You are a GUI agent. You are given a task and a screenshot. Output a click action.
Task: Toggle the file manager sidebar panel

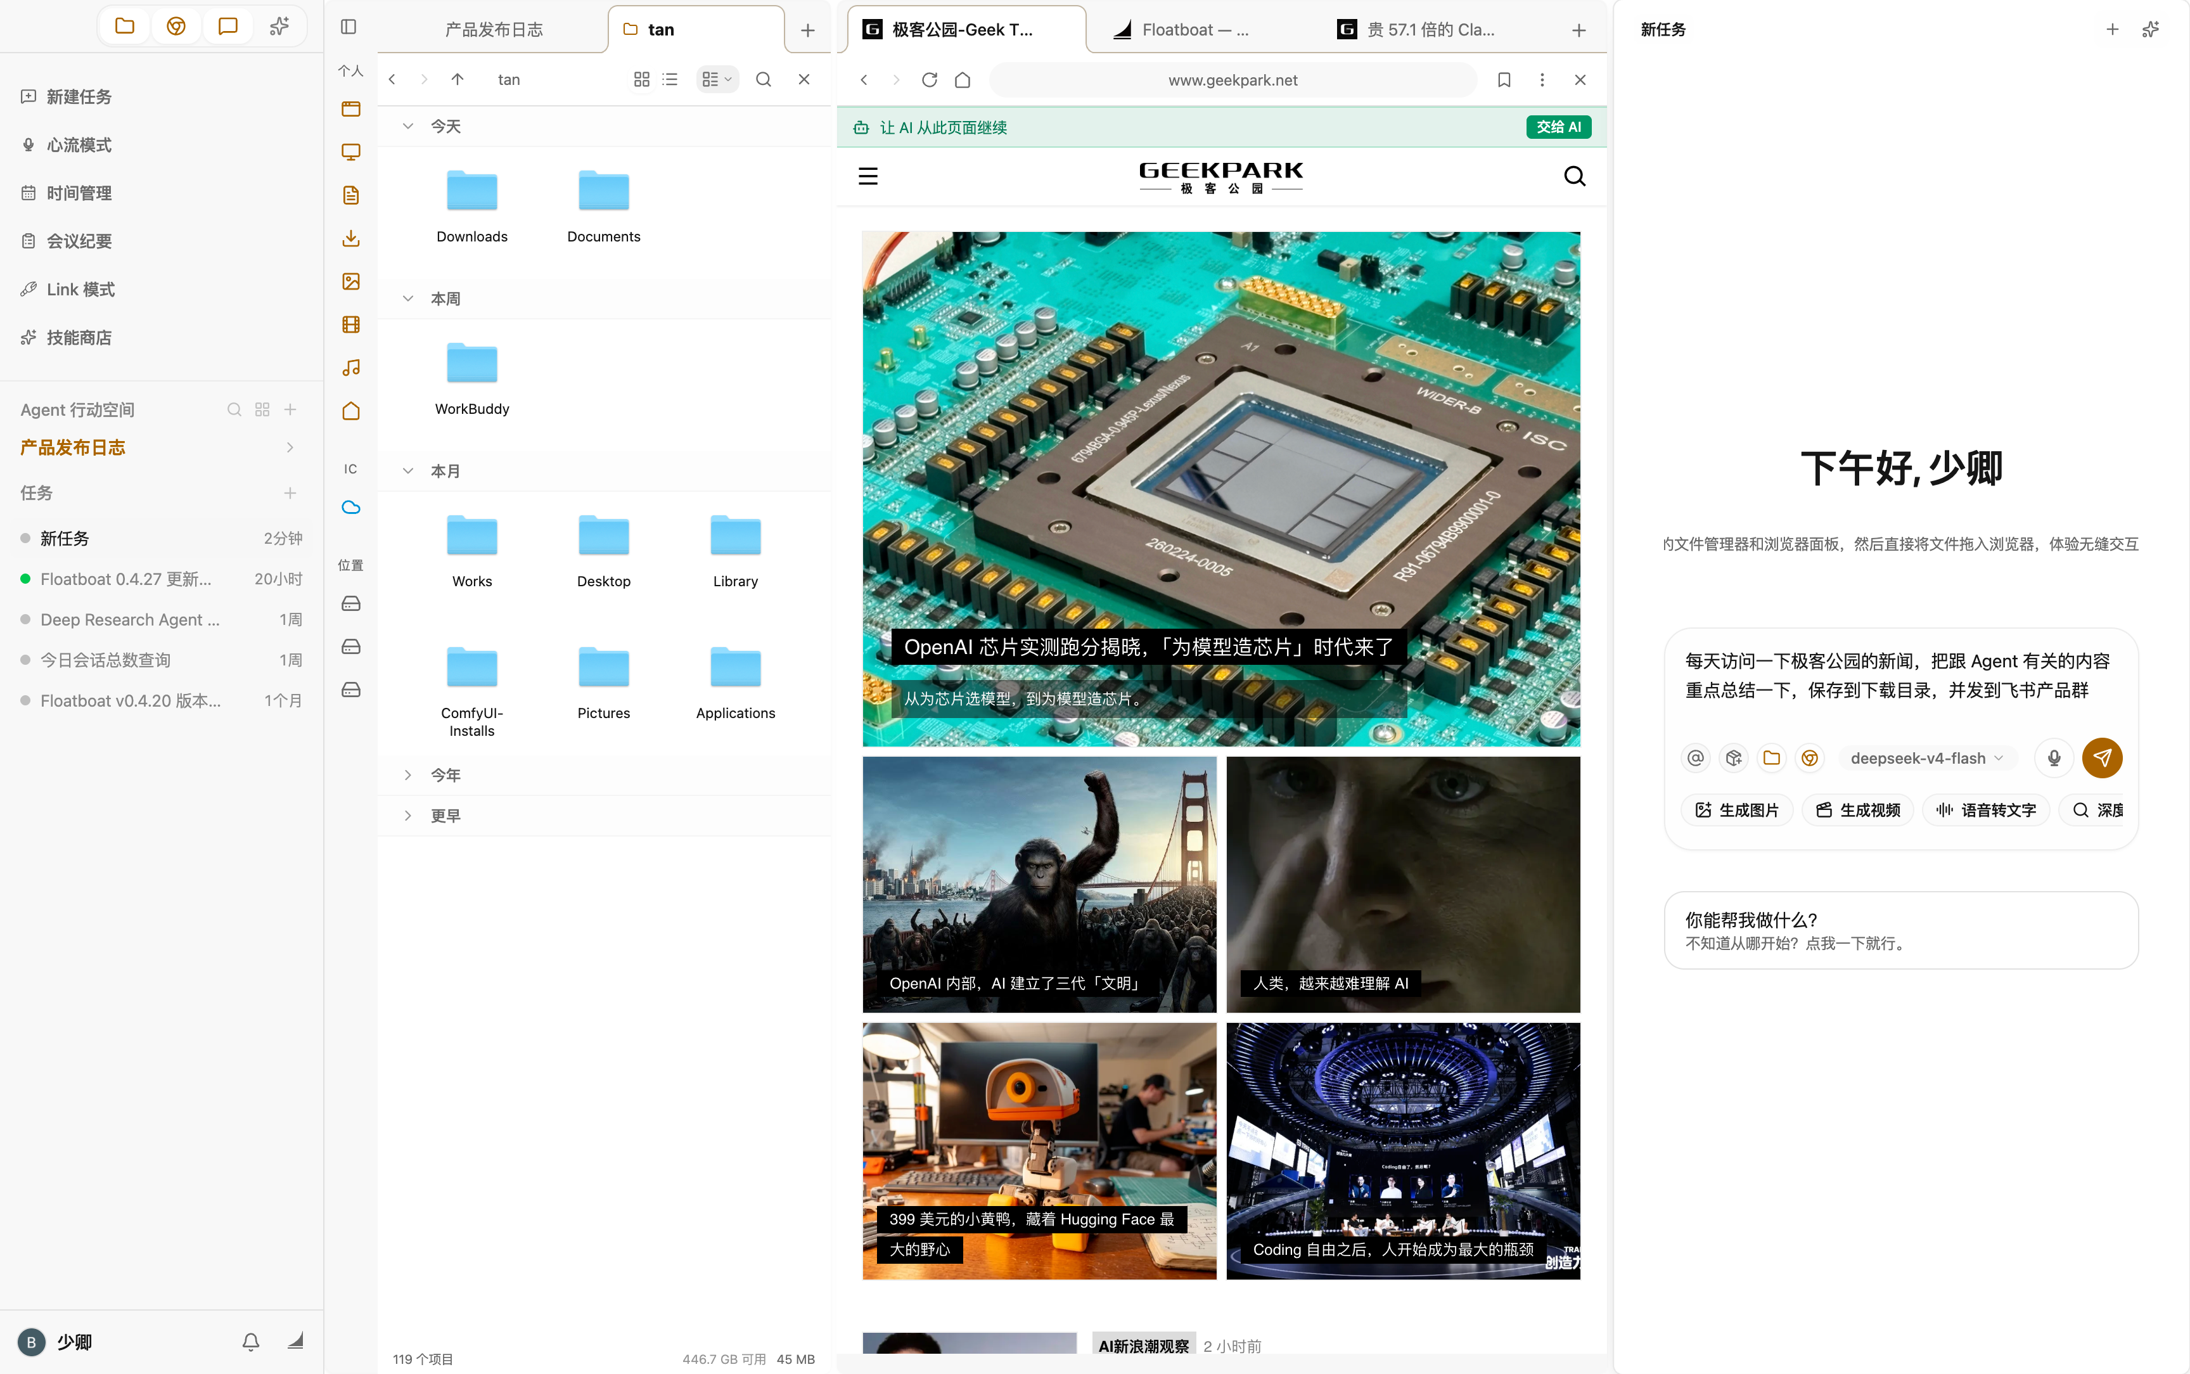click(349, 27)
